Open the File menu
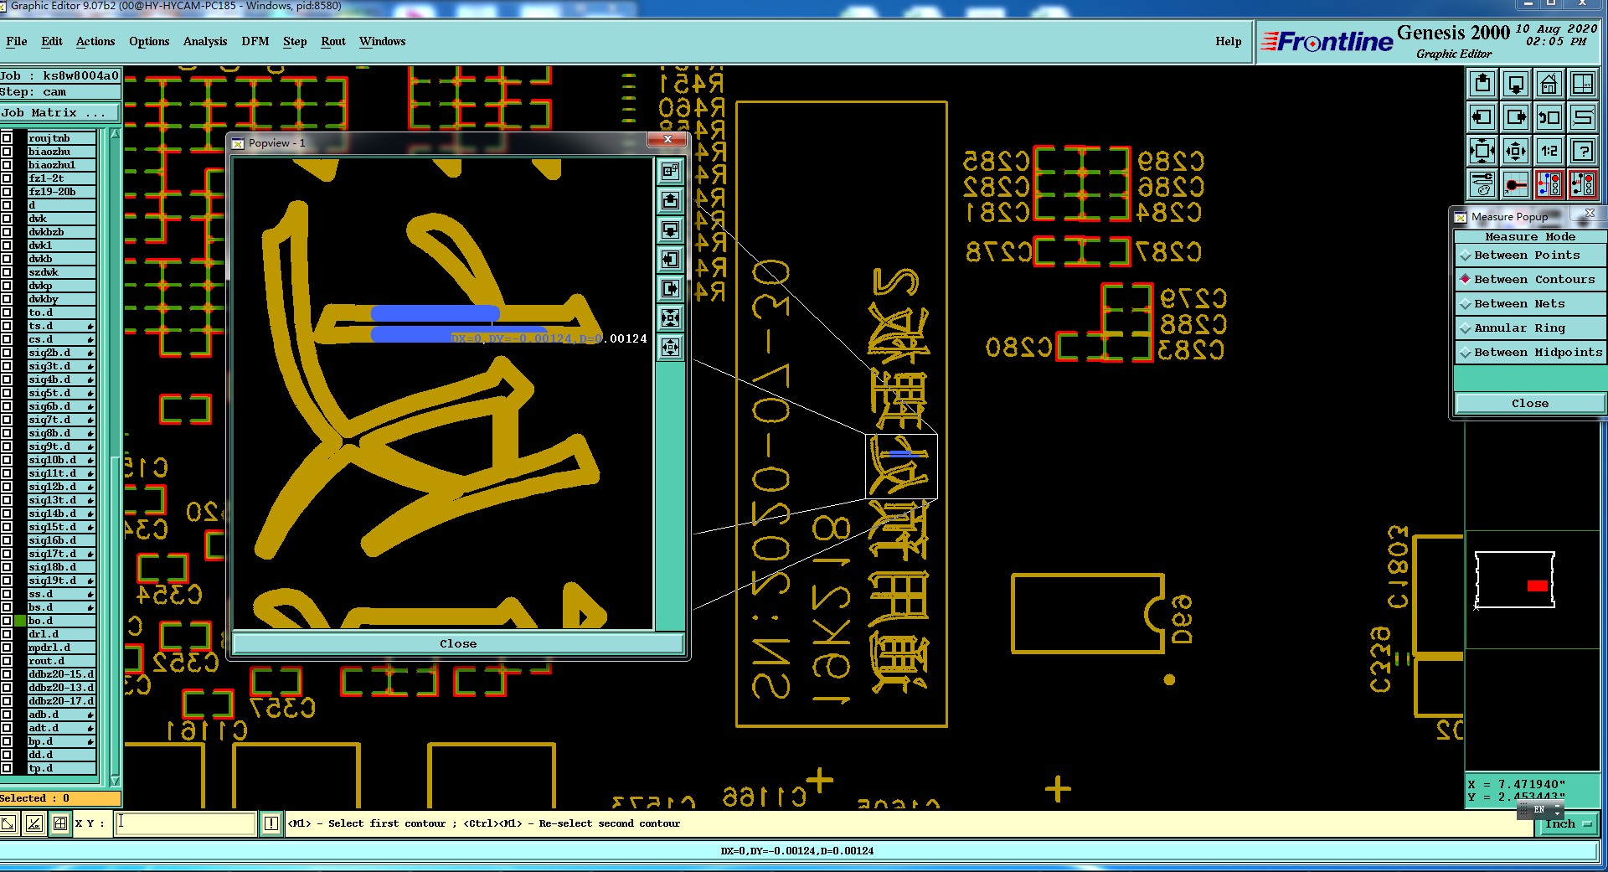 coord(17,41)
